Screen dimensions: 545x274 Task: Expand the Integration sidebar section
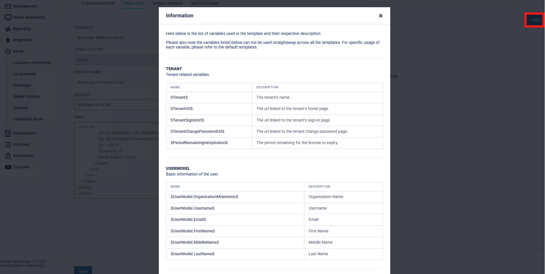(x=61, y=40)
